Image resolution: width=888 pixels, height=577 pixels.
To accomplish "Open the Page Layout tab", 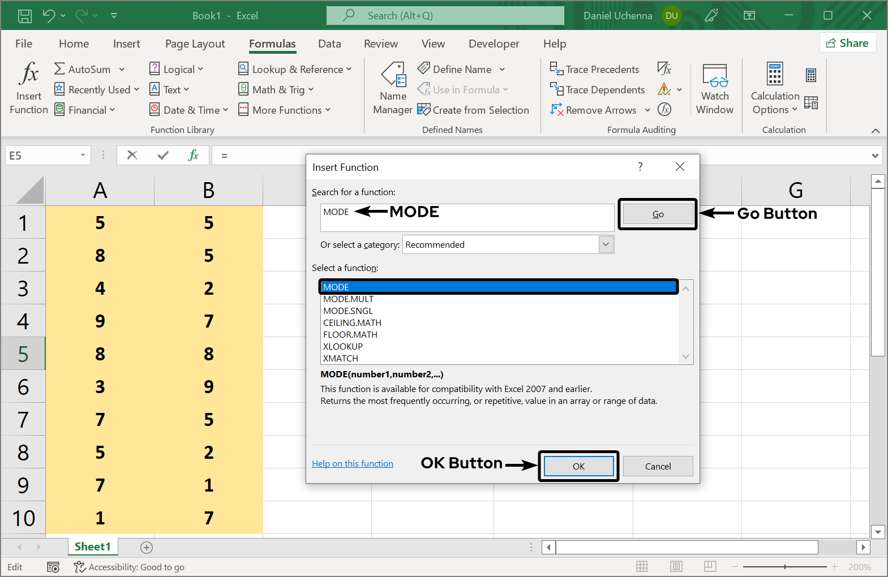I will point(195,44).
